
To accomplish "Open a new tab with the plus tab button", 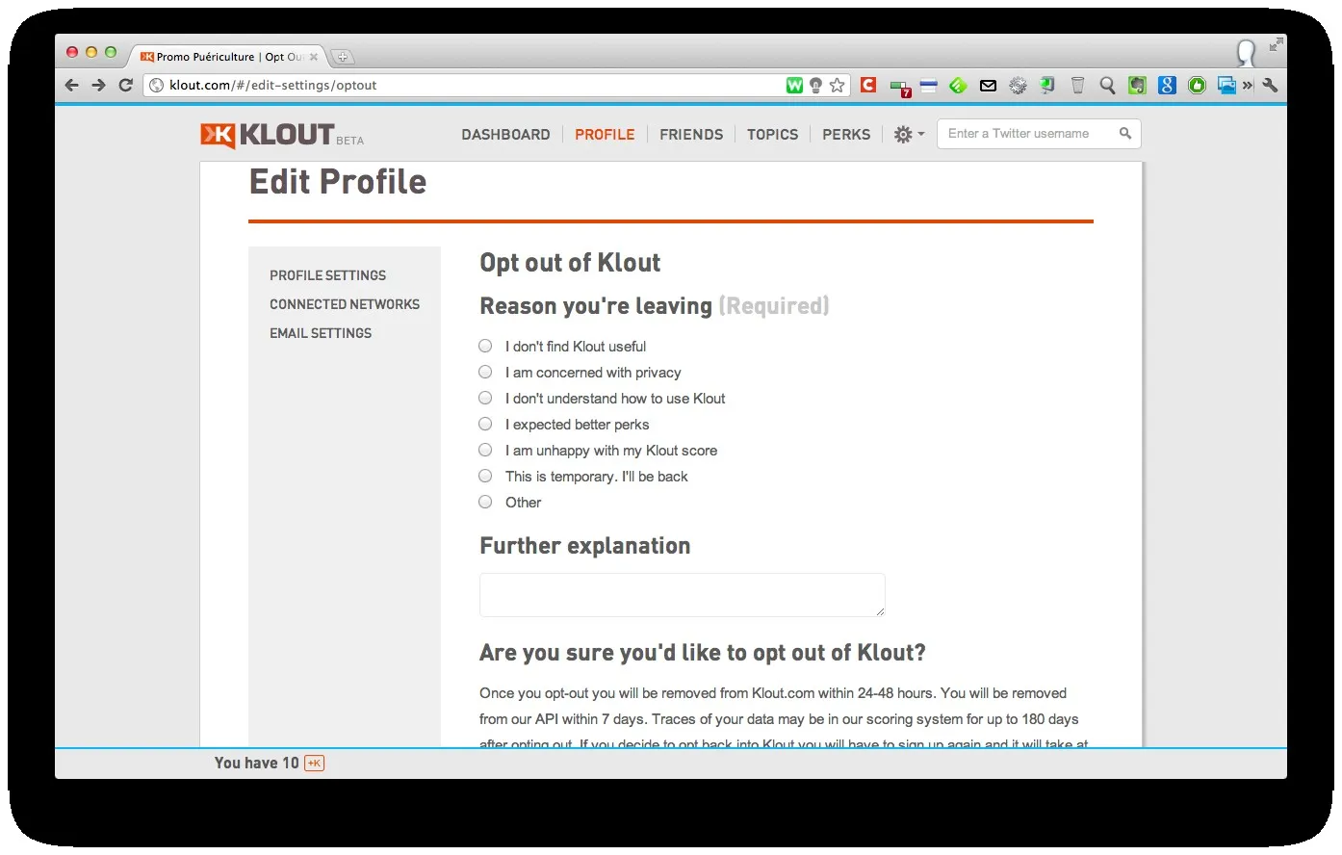I will pos(343,57).
